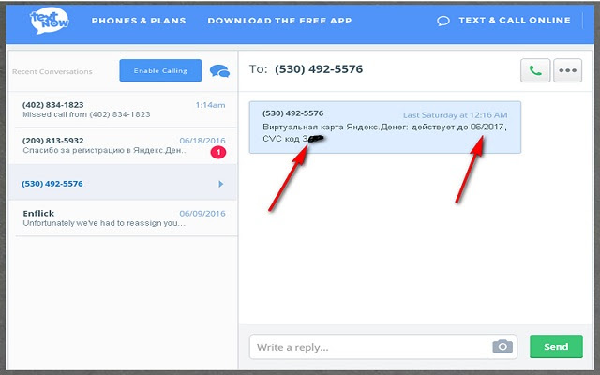Click the received message from (530) 492-5576

(x=385, y=127)
